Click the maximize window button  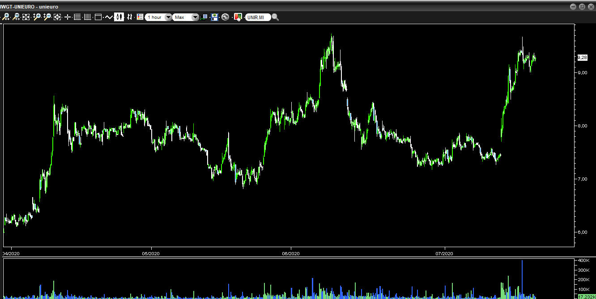582,7
